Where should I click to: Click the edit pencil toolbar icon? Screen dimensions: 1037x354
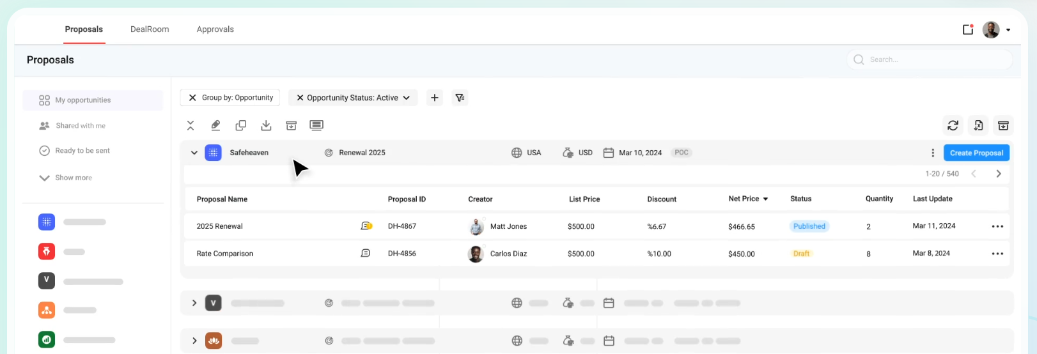215,125
